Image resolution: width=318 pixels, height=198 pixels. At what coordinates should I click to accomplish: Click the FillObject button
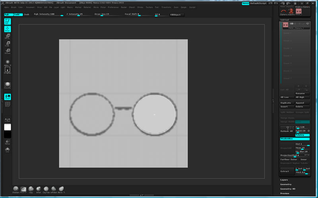pos(177,15)
